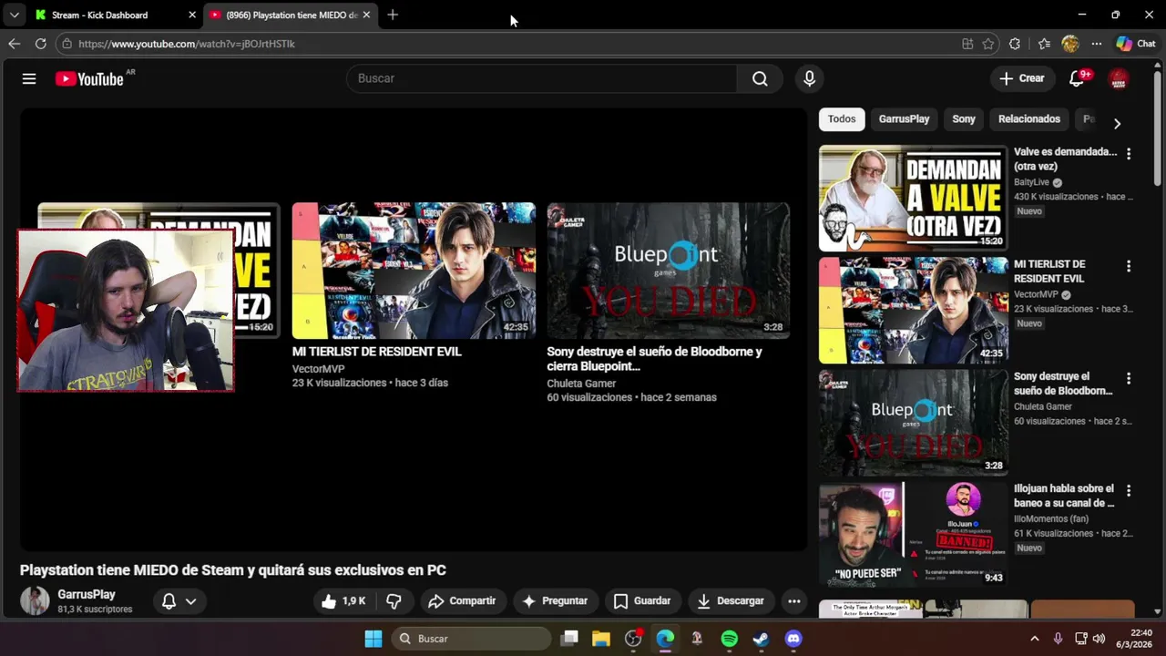Add this page to favorites star
1166x656 pixels.
point(988,44)
